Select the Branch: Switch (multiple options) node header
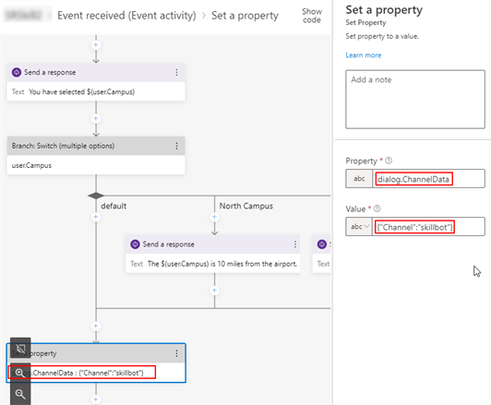The height and width of the screenshot is (405, 491). 96,146
